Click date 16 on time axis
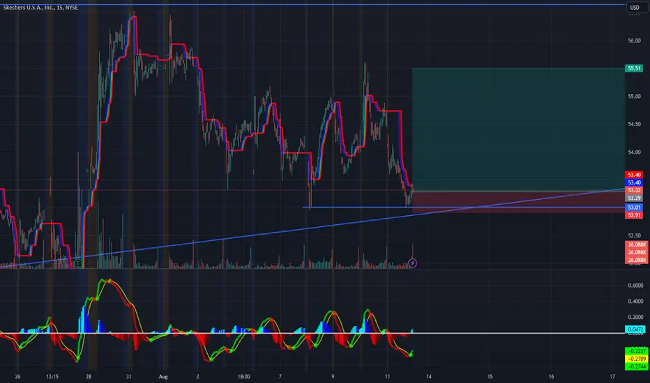The width and height of the screenshot is (650, 383). coord(552,377)
